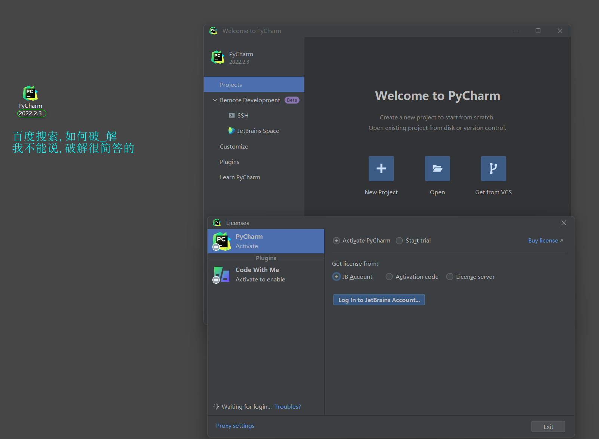Click the Open folder icon

pyautogui.click(x=437, y=168)
